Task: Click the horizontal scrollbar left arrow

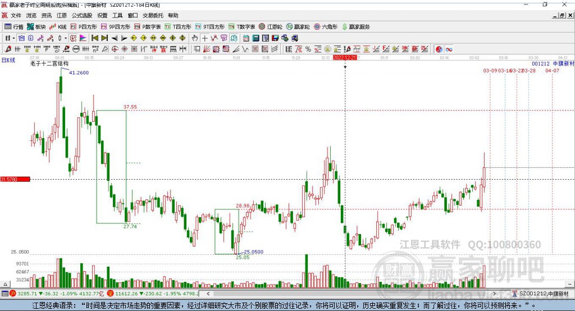Action: (208, 294)
